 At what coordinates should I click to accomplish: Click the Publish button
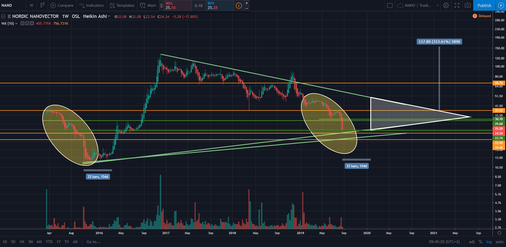(484, 5)
